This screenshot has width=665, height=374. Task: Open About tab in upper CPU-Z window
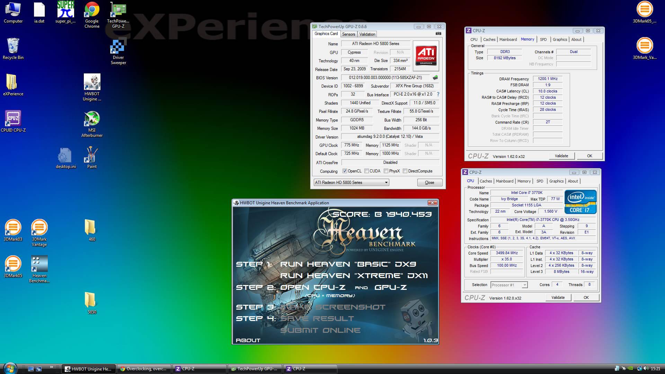(x=576, y=39)
